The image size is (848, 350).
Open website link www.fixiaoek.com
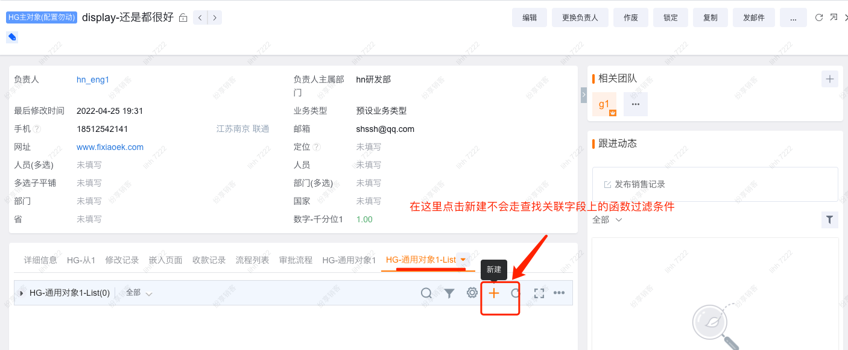pos(110,147)
